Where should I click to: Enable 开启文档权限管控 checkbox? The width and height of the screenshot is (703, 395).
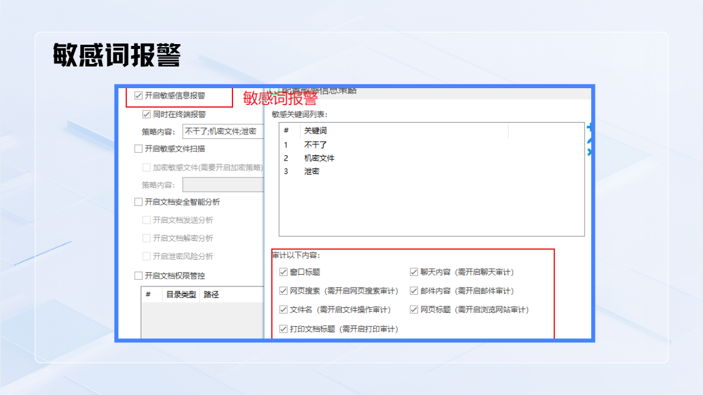(138, 276)
